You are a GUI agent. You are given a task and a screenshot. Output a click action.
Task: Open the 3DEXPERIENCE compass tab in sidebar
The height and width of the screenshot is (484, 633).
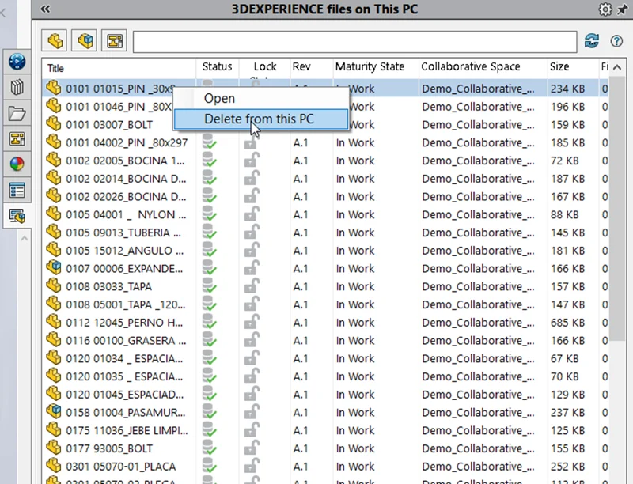pos(17,62)
